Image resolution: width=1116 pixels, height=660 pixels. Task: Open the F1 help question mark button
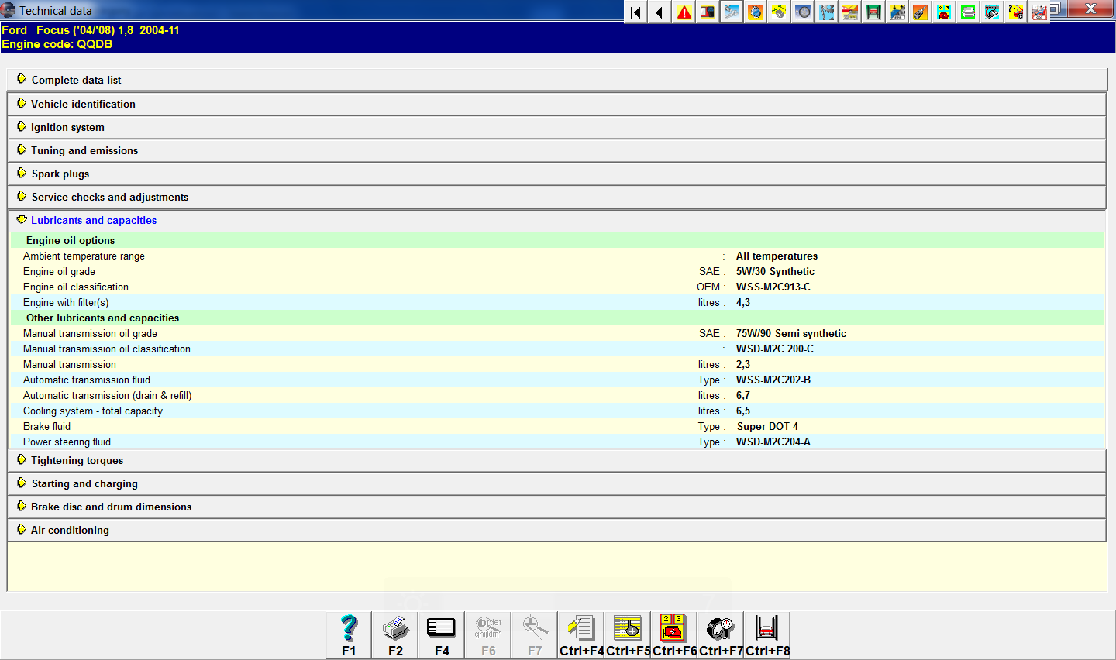point(349,634)
